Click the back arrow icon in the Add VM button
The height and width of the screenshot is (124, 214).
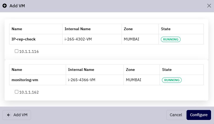coord(9,115)
